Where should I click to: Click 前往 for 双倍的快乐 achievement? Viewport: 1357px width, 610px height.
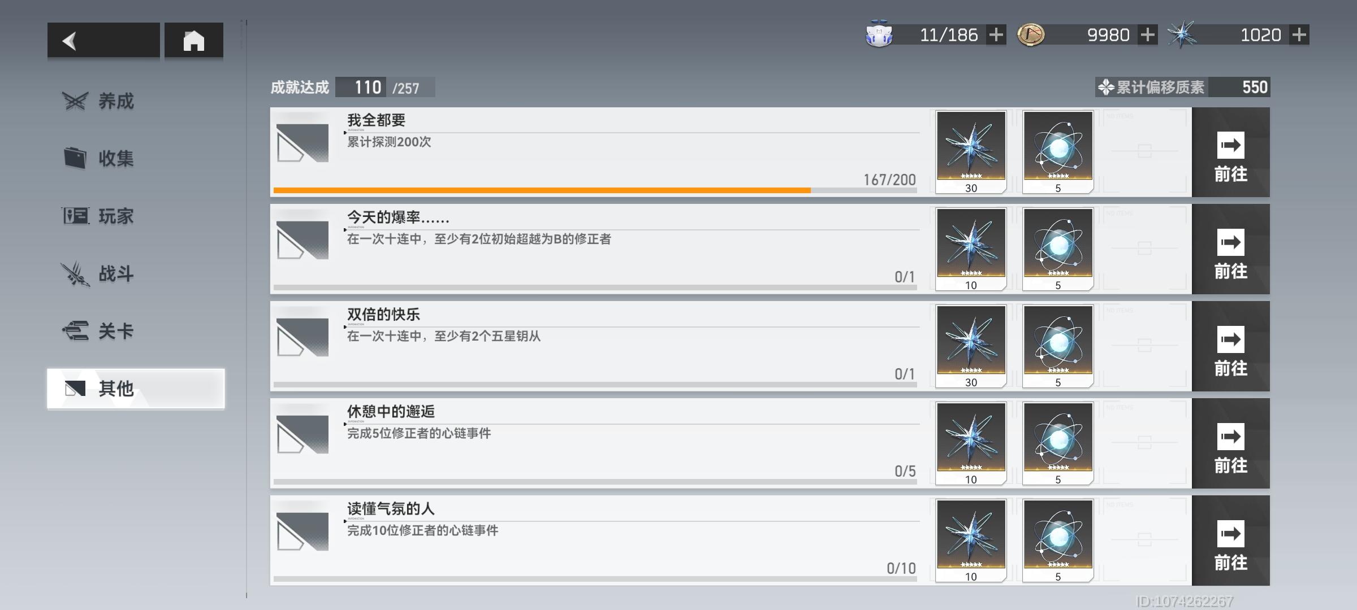click(x=1230, y=346)
